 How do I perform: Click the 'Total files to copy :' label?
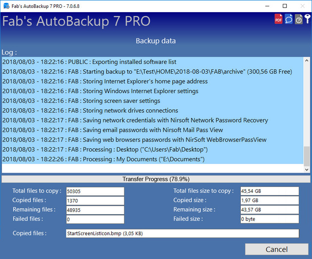pos(37,191)
